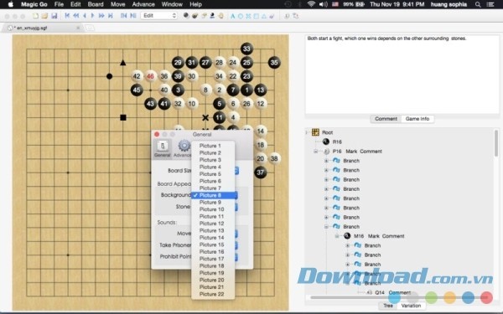The height and width of the screenshot is (314, 503).
Task: Open an SGF file via folder icon
Action: click(44, 16)
